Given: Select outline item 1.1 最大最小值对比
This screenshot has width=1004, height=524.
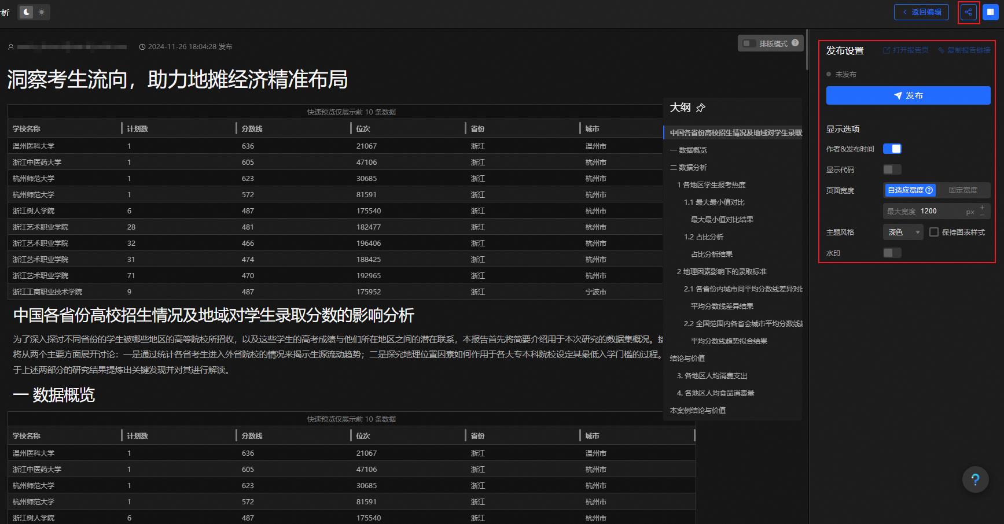Looking at the screenshot, I should 714,202.
